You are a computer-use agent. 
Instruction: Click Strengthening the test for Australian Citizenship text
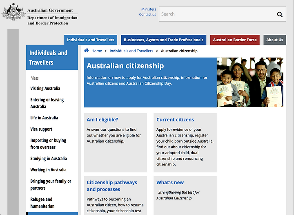[x=178, y=195]
